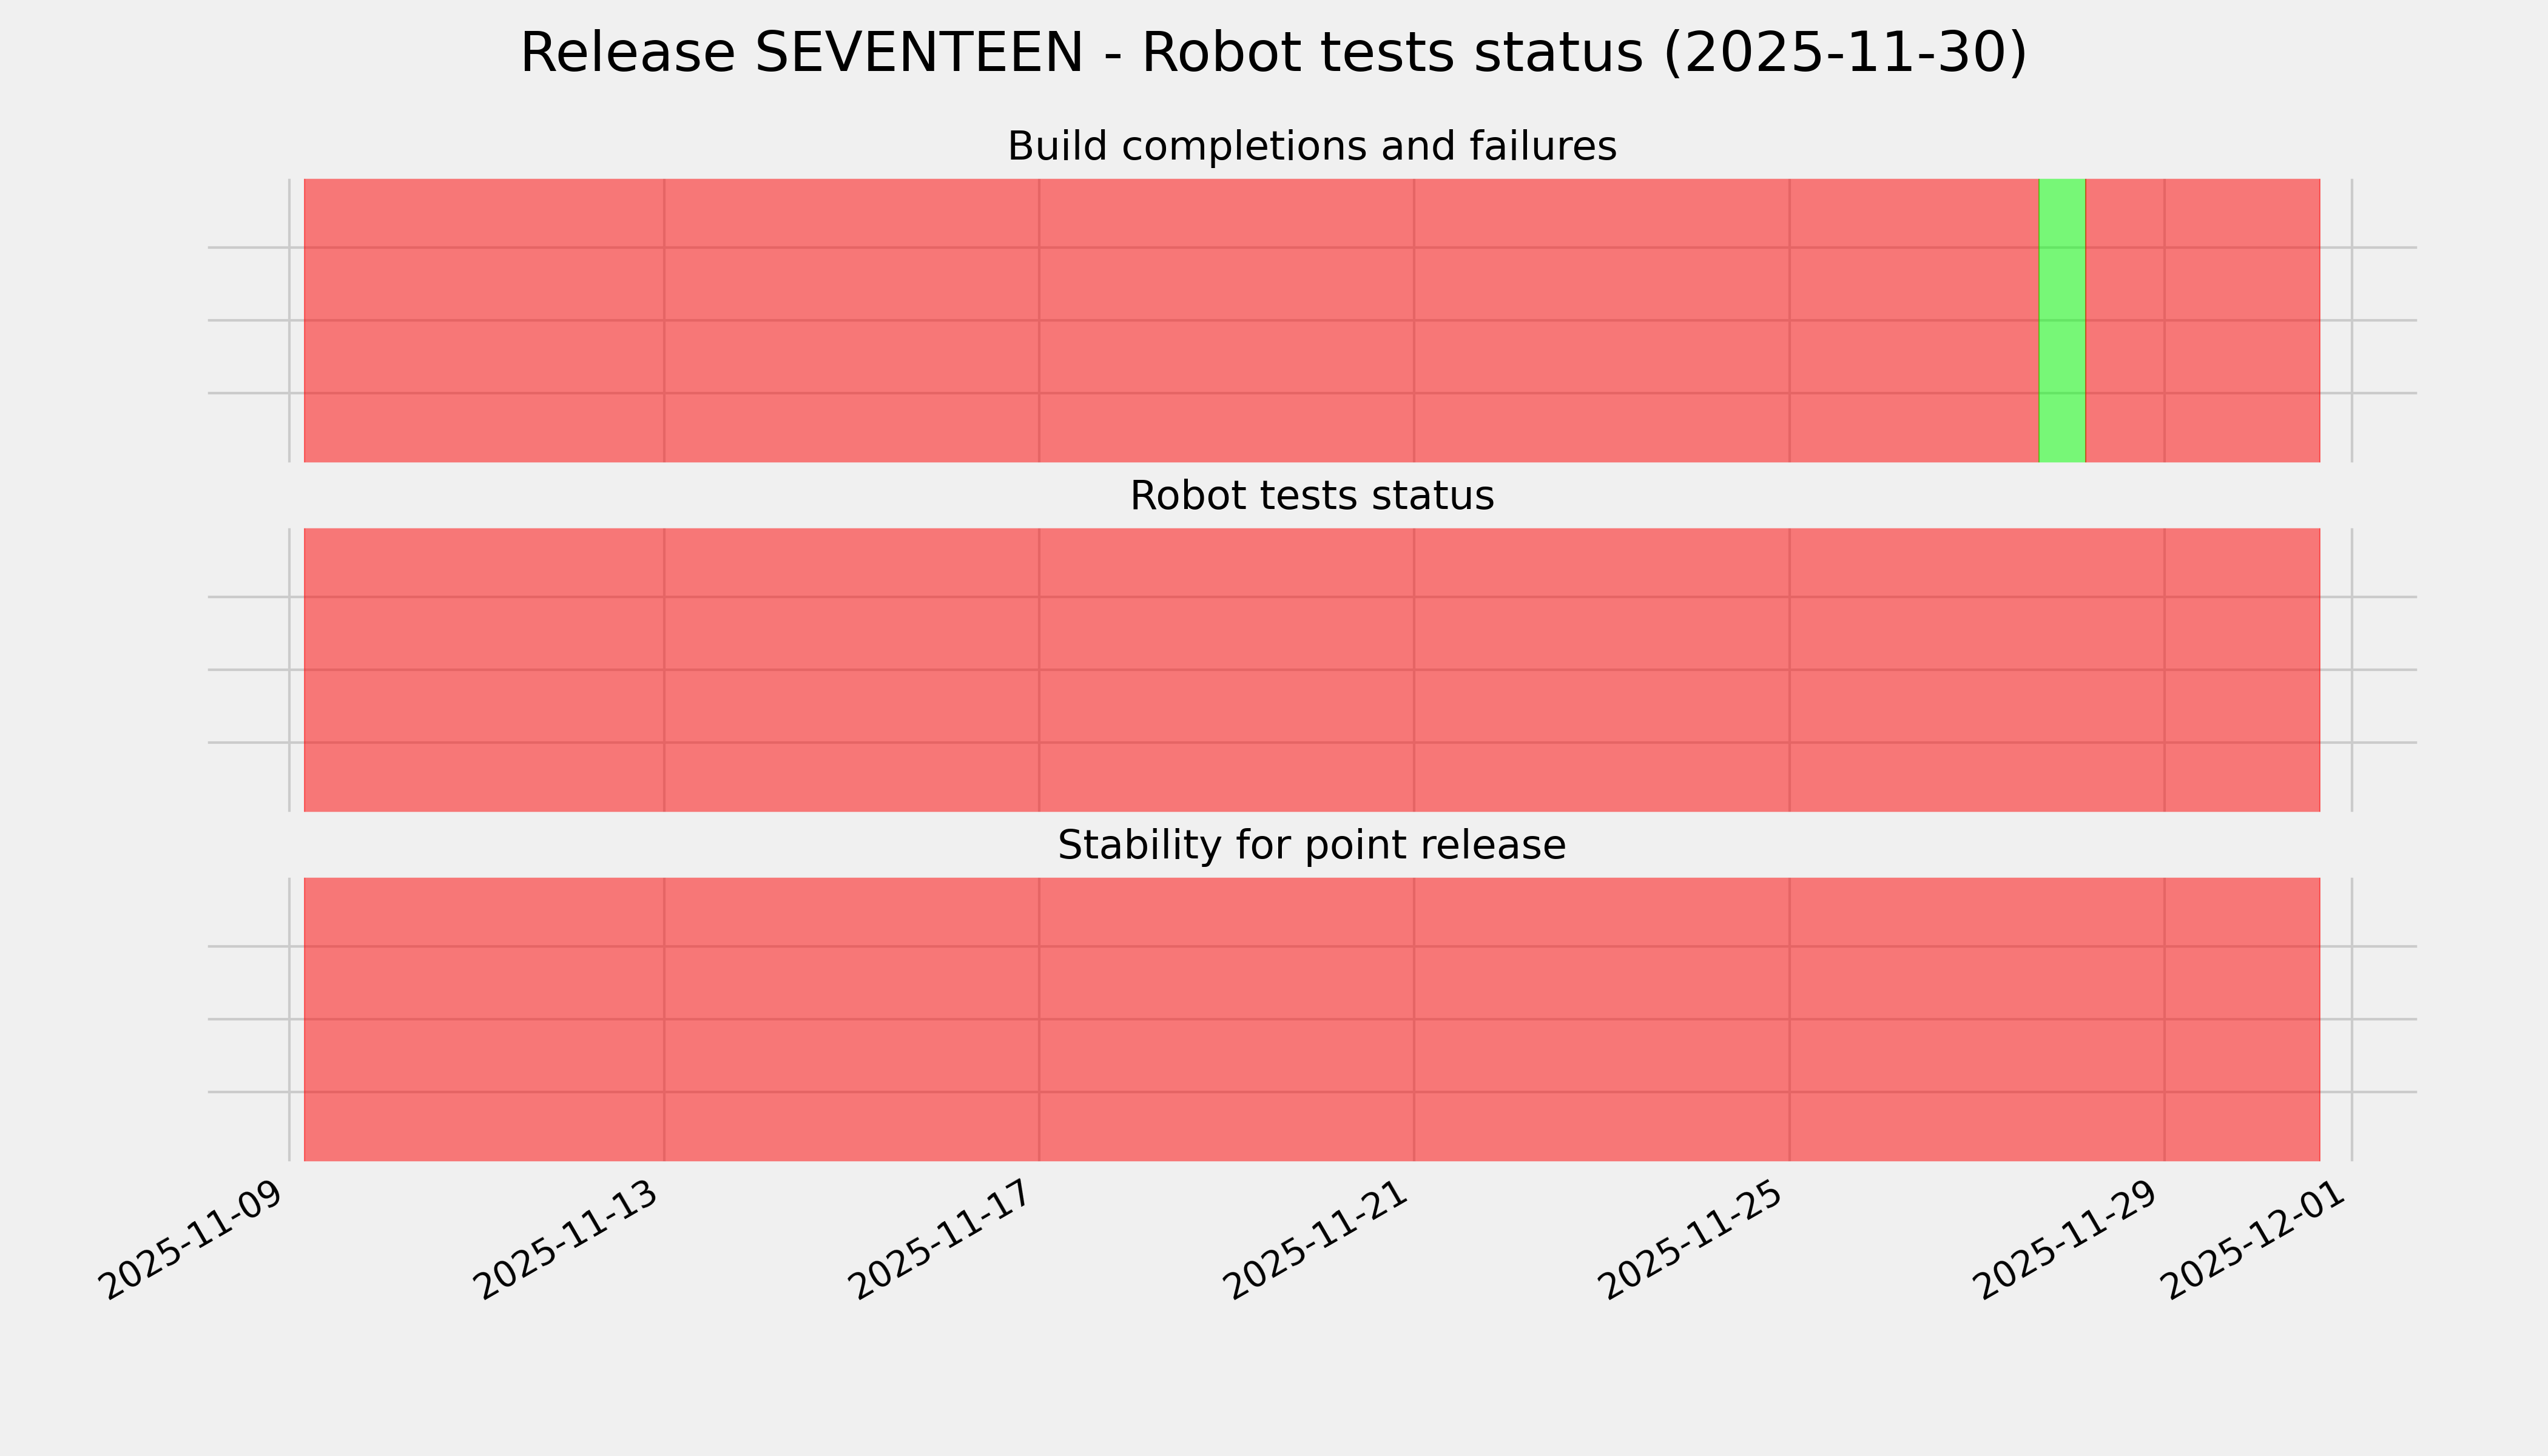Click Robot tests status red area between 11-17 and 11-21
The height and width of the screenshot is (1456, 2548).
[x=1226, y=670]
